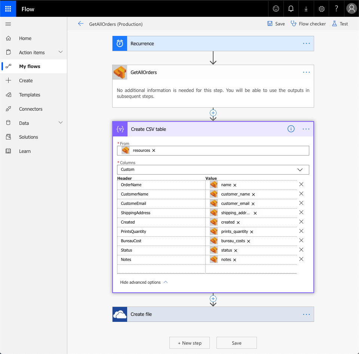Click the help question mark icon

(x=336, y=9)
